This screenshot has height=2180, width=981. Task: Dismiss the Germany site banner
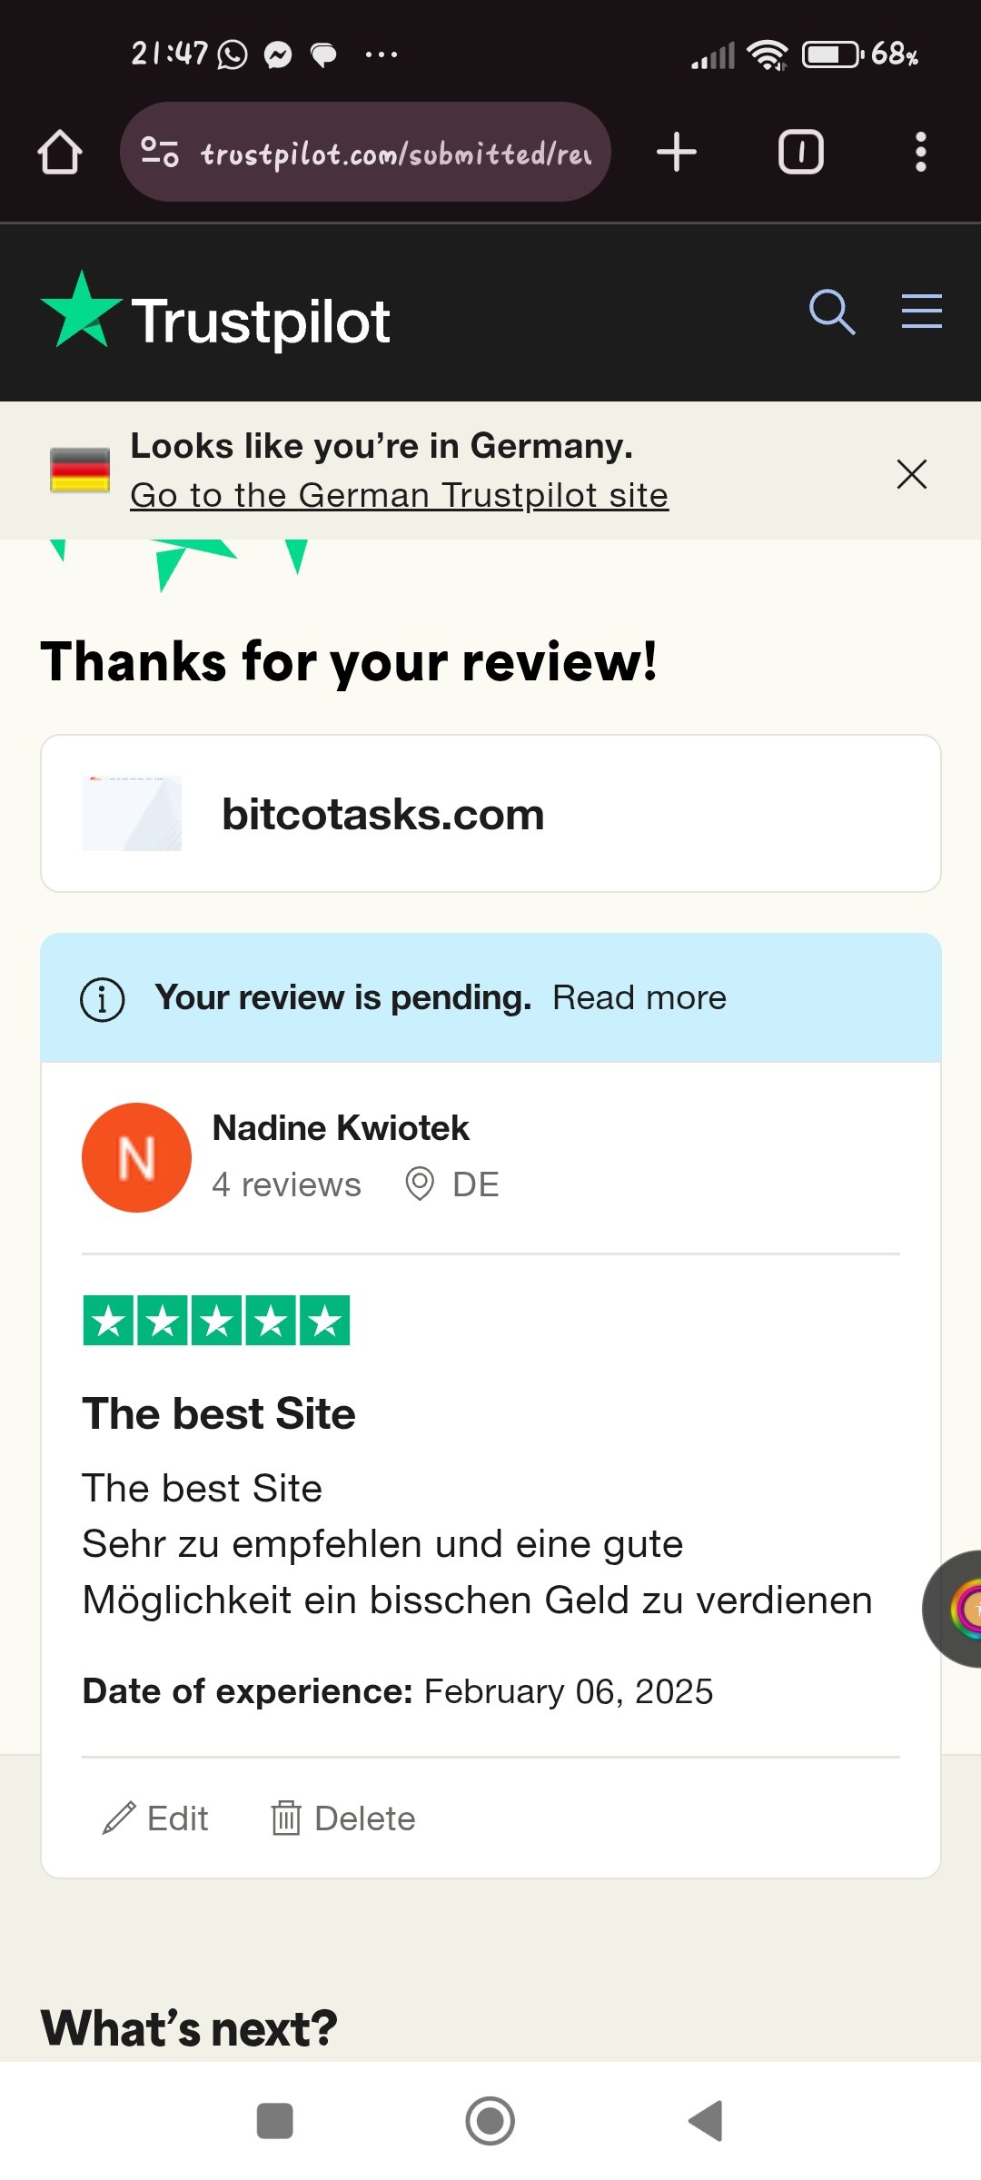click(x=912, y=474)
